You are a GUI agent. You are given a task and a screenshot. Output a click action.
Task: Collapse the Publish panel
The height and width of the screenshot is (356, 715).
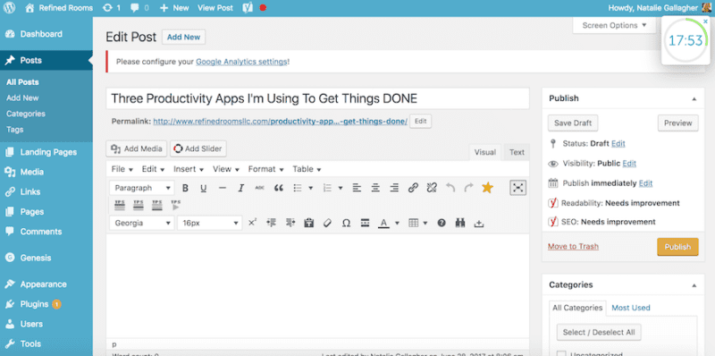694,98
